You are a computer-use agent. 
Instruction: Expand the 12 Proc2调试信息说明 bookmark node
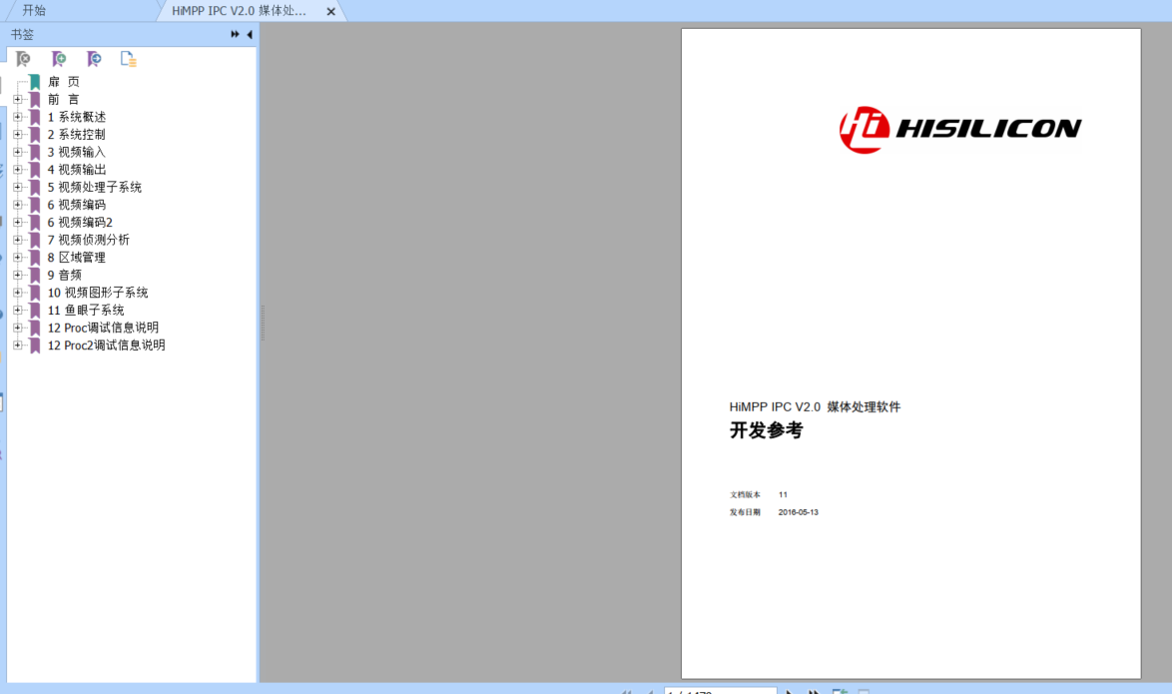[x=18, y=345]
